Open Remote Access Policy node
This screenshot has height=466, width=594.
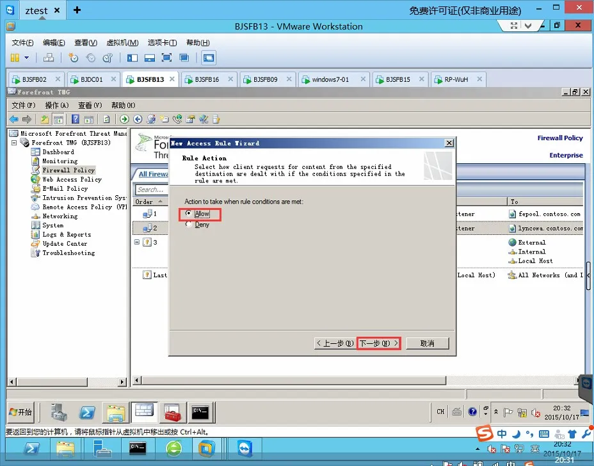point(84,207)
